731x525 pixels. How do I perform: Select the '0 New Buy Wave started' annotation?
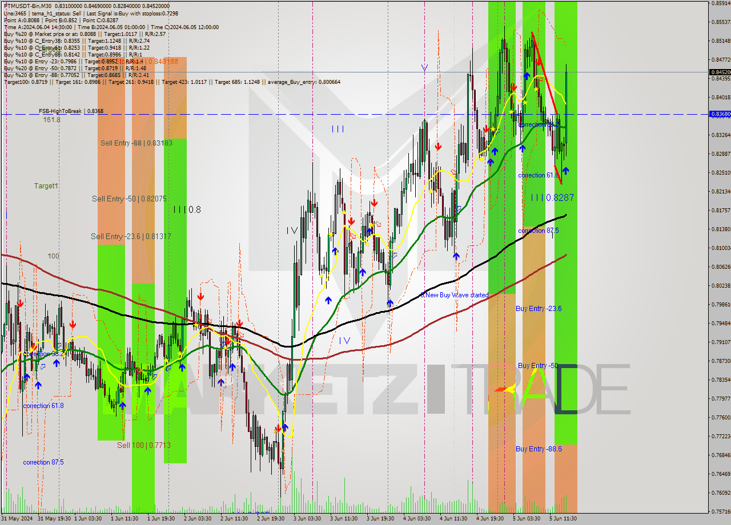click(x=455, y=295)
